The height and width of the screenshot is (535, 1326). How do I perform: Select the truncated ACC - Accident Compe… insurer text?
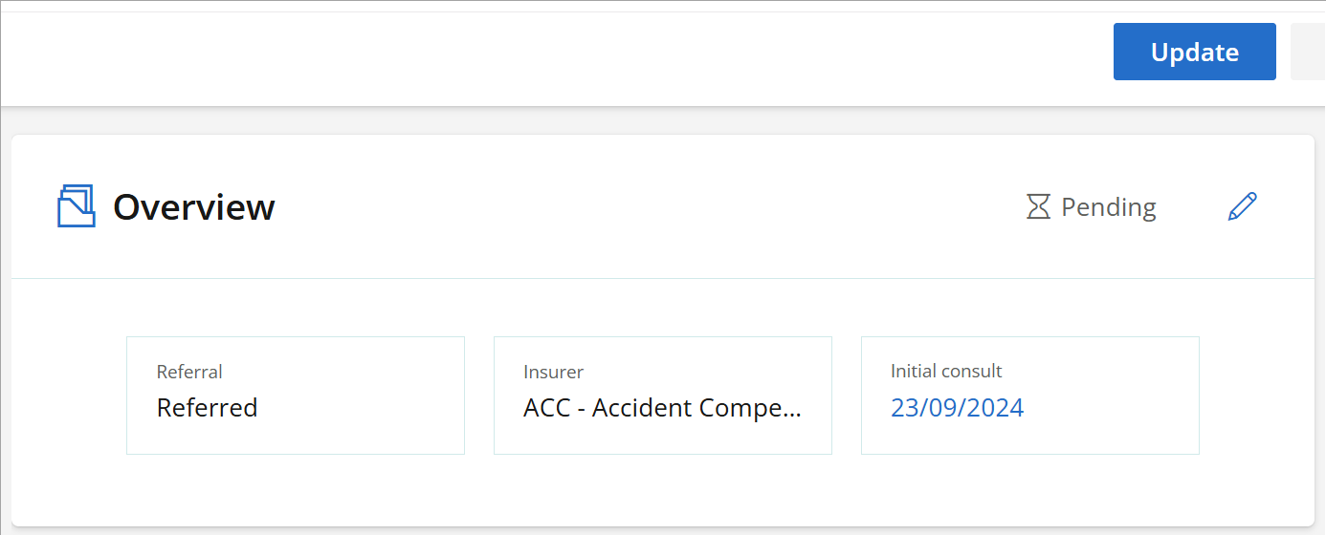(x=663, y=408)
